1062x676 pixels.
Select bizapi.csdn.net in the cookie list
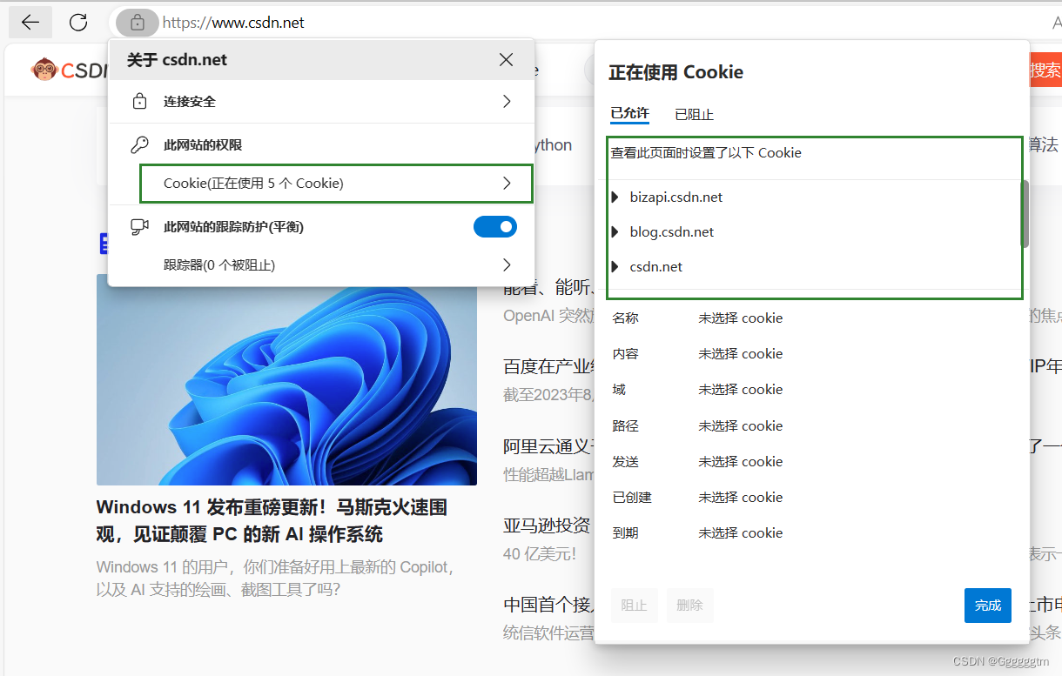(676, 197)
